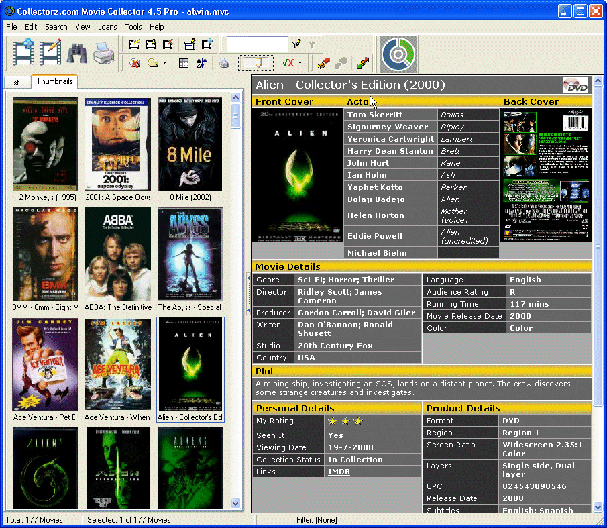Open dropdown arrow beside check/X icon
The width and height of the screenshot is (607, 528).
pyautogui.click(x=300, y=62)
